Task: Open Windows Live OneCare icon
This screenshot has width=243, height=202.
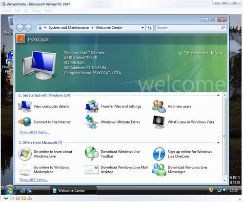Action: coord(159,154)
